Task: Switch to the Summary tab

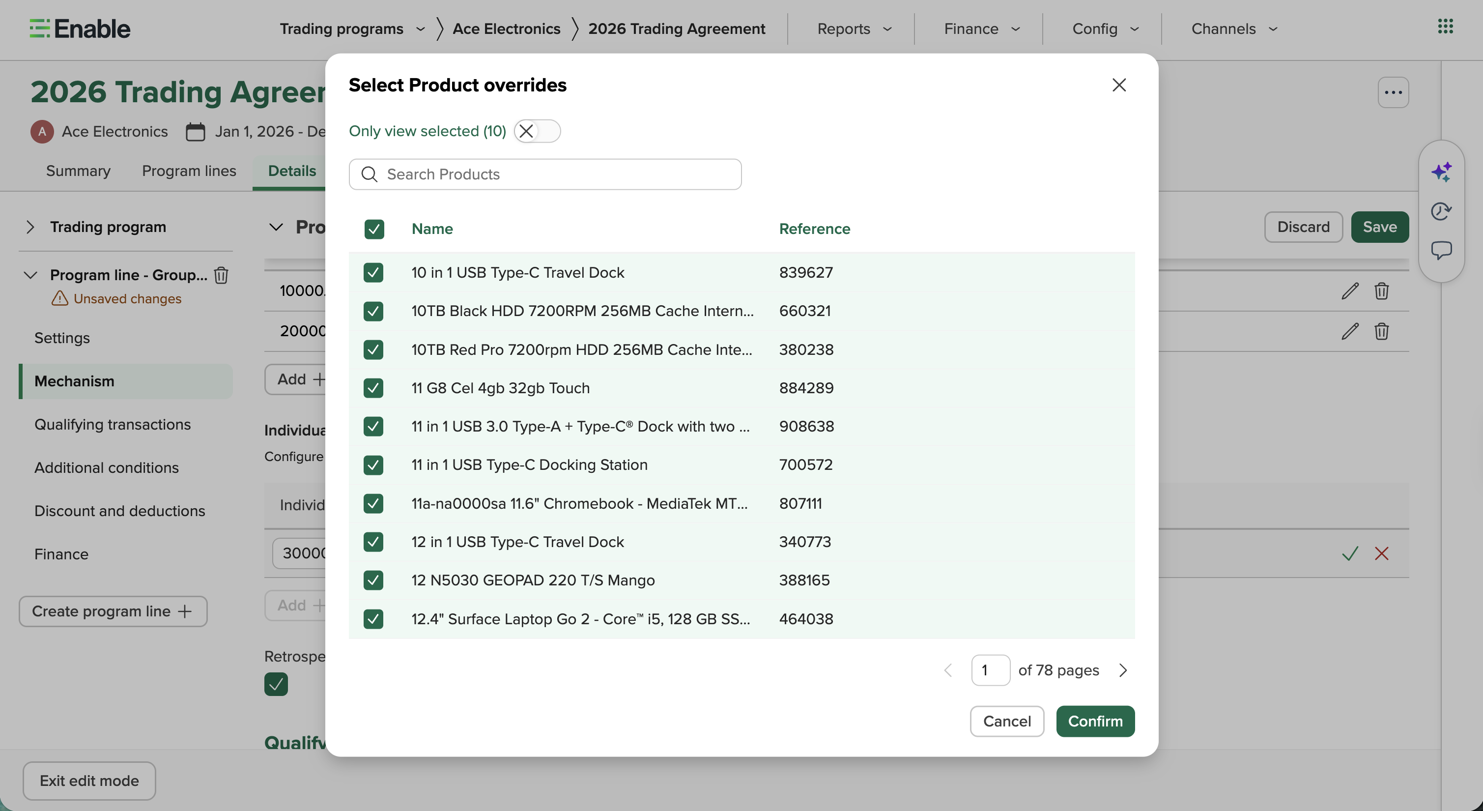Action: click(78, 171)
